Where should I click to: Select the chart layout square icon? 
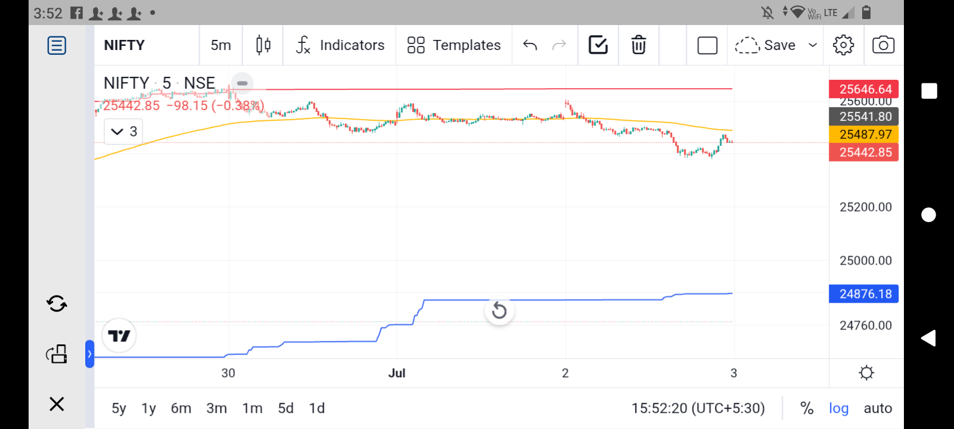707,45
